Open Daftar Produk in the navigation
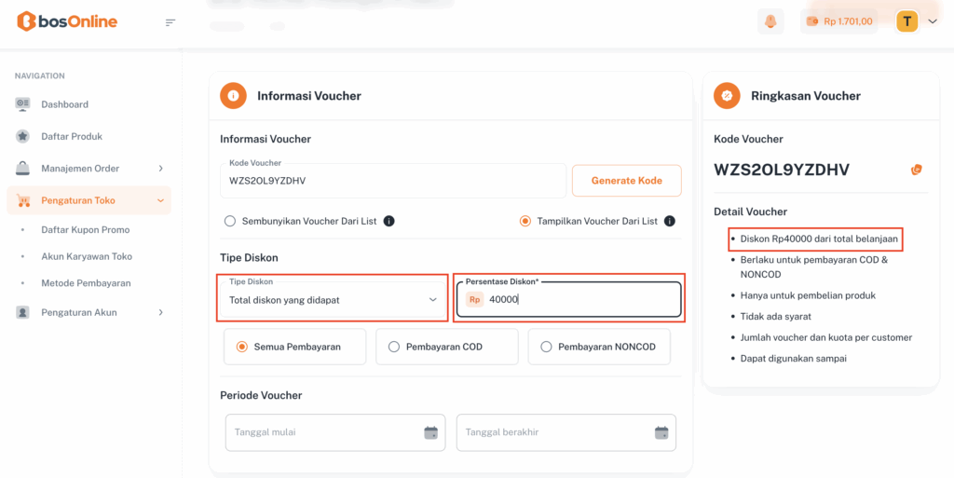954x478 pixels. (x=71, y=136)
